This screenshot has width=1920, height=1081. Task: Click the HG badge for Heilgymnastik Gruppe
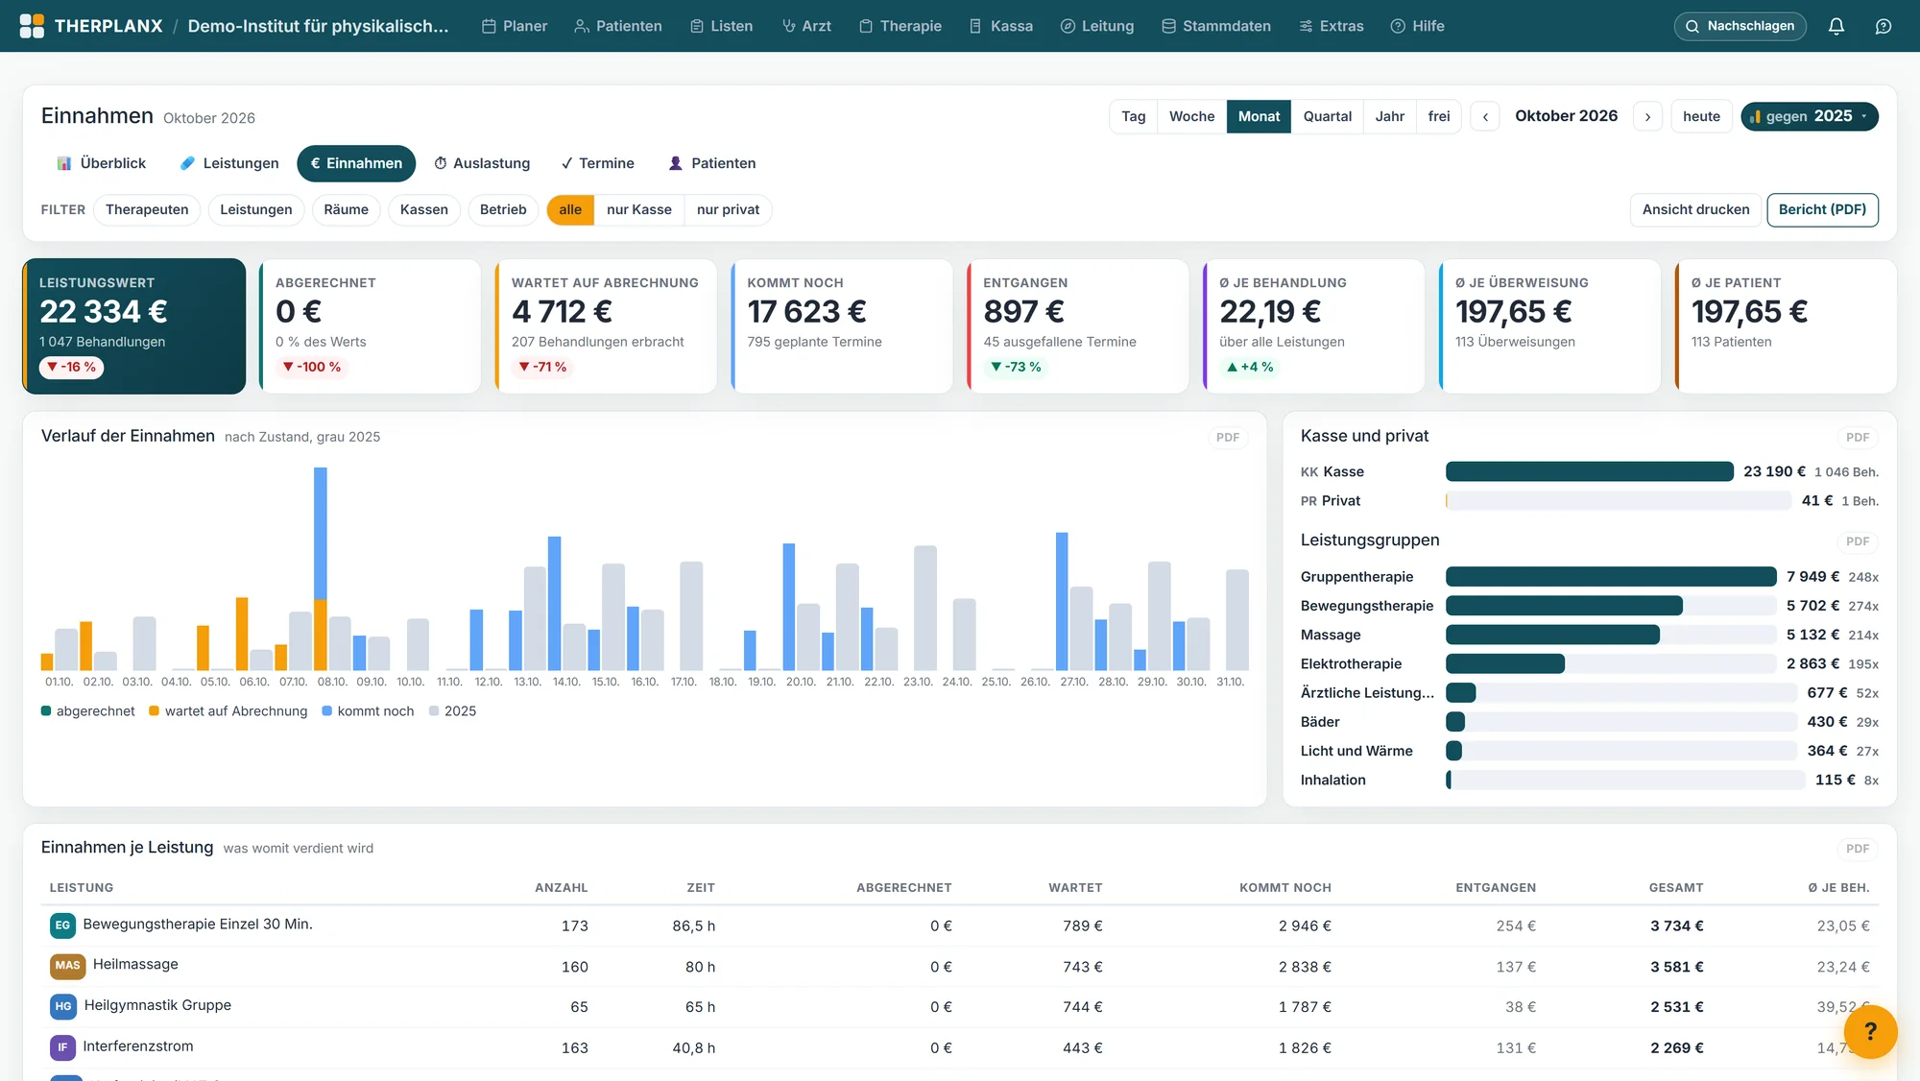[x=63, y=1006]
